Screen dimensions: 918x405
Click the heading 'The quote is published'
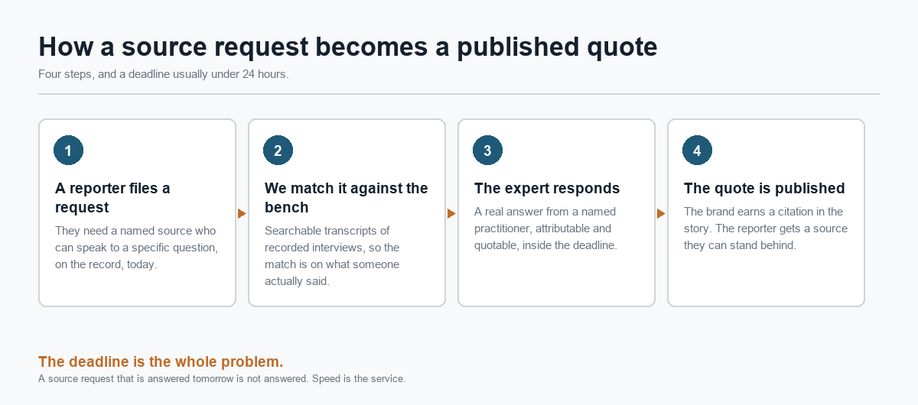(764, 189)
